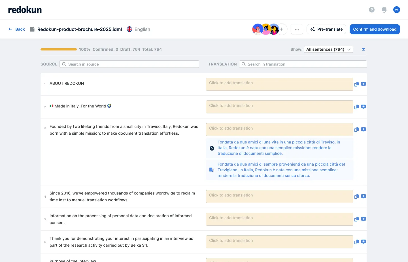Copy source for Information on processing row
The width and height of the screenshot is (408, 262).
click(357, 219)
